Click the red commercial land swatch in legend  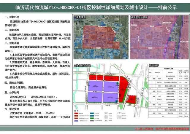coord(76,113)
